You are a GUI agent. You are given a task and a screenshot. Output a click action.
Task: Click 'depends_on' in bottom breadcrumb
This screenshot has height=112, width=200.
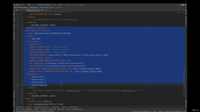[x=55, y=107]
